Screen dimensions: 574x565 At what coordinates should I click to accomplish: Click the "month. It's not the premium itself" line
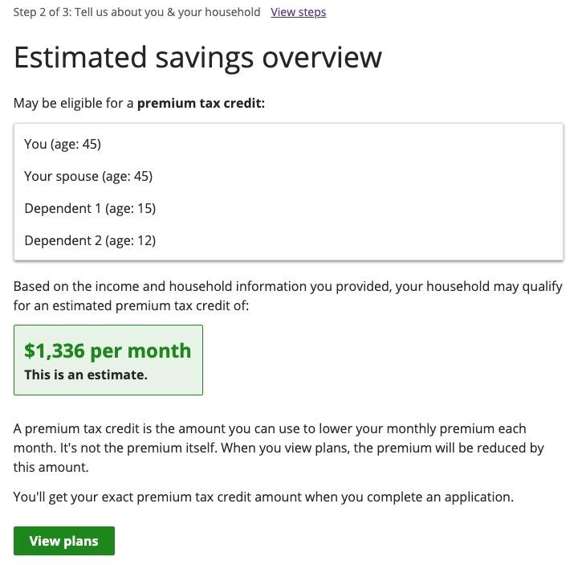tap(278, 448)
